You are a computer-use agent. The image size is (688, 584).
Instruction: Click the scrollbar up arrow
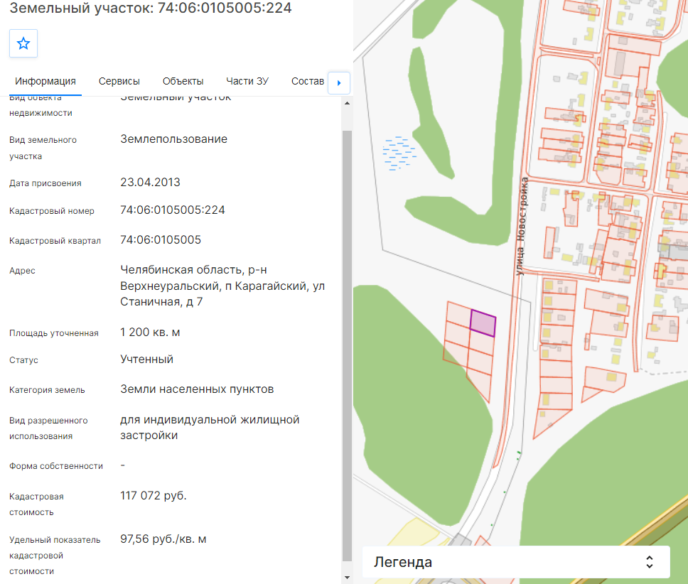click(347, 104)
